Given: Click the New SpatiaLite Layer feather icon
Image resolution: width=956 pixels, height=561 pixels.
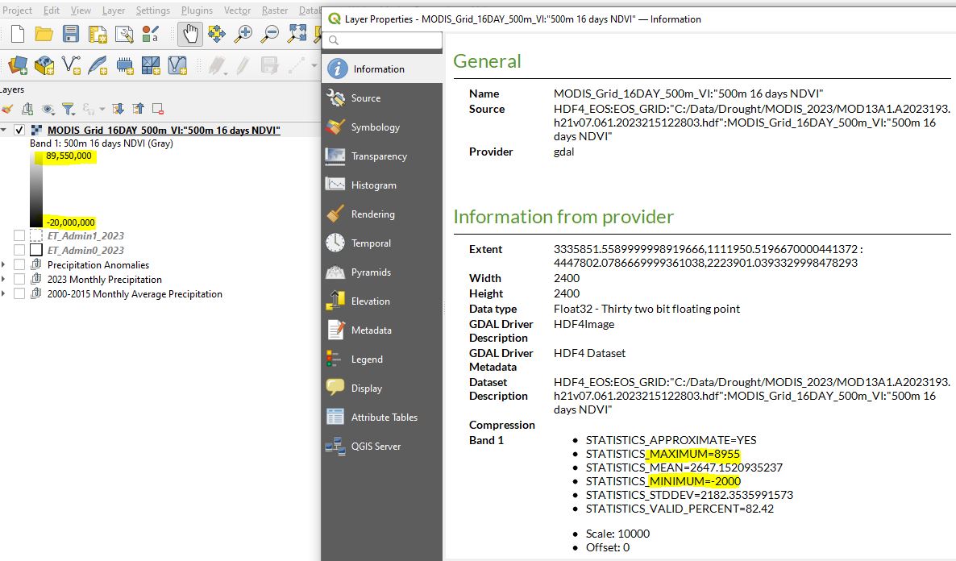Looking at the screenshot, I should pyautogui.click(x=98, y=65).
